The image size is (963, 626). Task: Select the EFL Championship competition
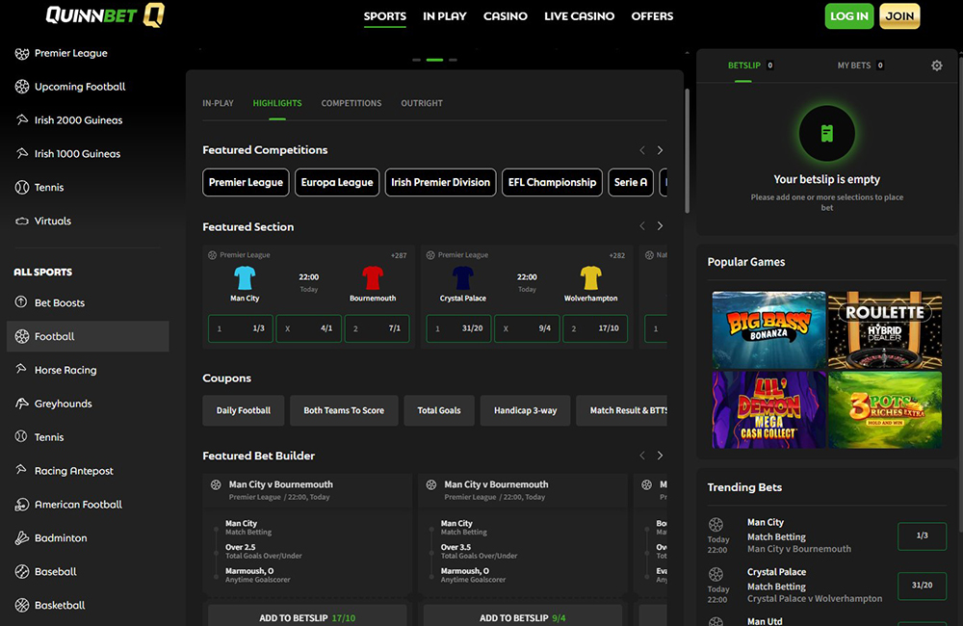coord(552,182)
